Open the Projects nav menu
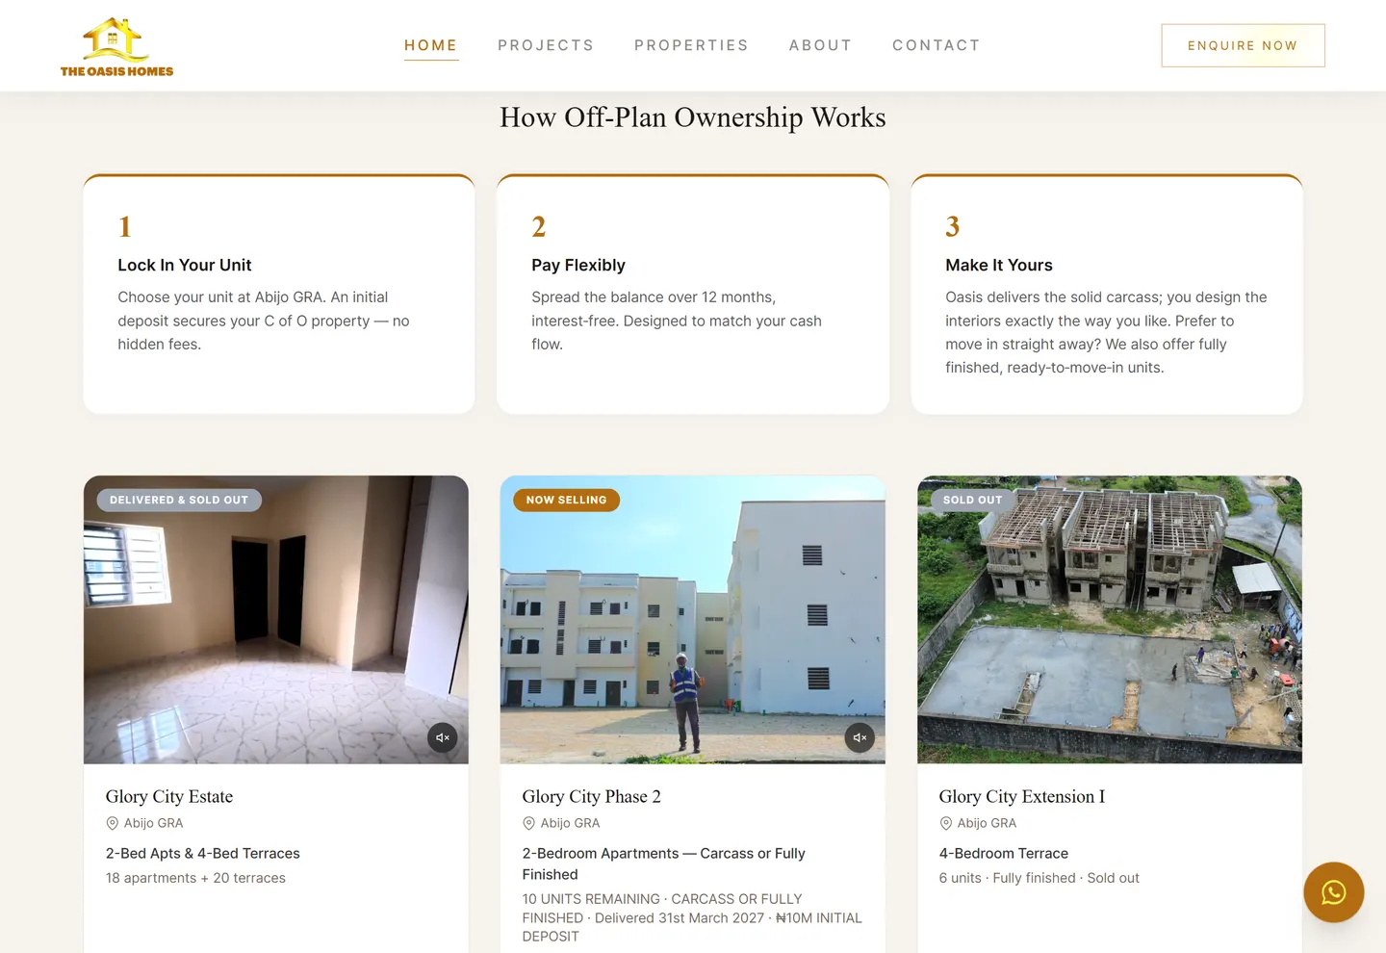This screenshot has height=953, width=1386. [546, 45]
